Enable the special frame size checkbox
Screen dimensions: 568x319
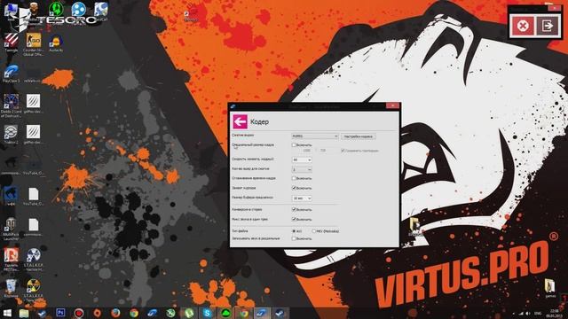[294, 145]
